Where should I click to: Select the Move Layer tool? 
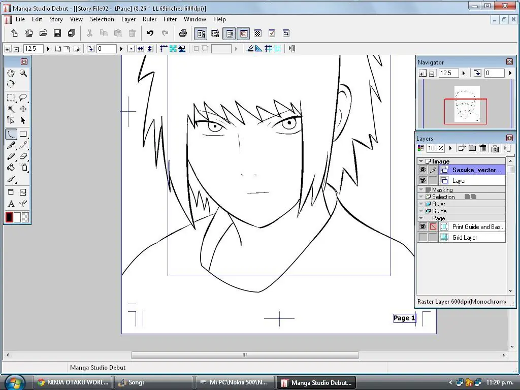point(23,109)
